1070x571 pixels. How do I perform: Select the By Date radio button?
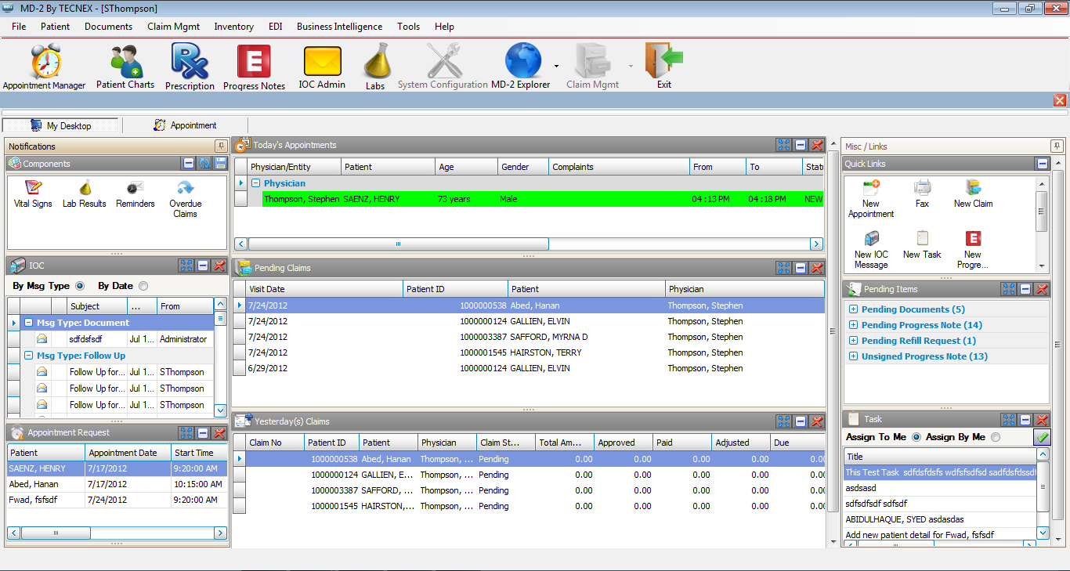143,286
